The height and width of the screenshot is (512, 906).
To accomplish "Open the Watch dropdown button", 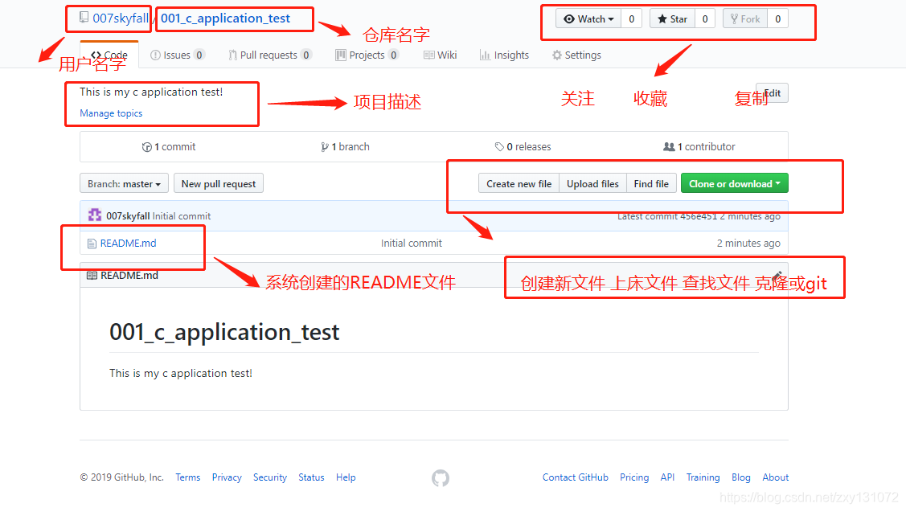I will coord(588,19).
